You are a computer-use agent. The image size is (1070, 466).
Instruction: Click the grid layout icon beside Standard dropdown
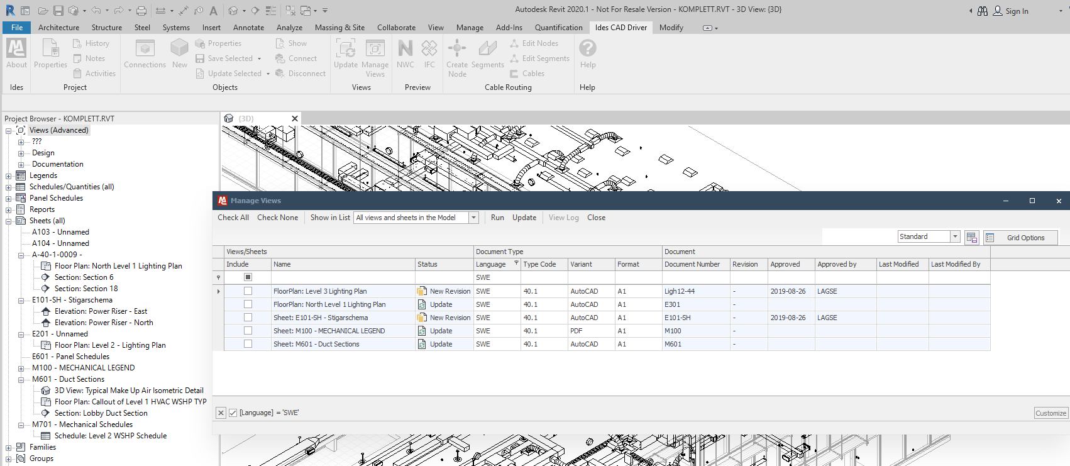[972, 237]
